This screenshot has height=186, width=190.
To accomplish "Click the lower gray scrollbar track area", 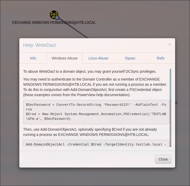I will (x=170, y=125).
